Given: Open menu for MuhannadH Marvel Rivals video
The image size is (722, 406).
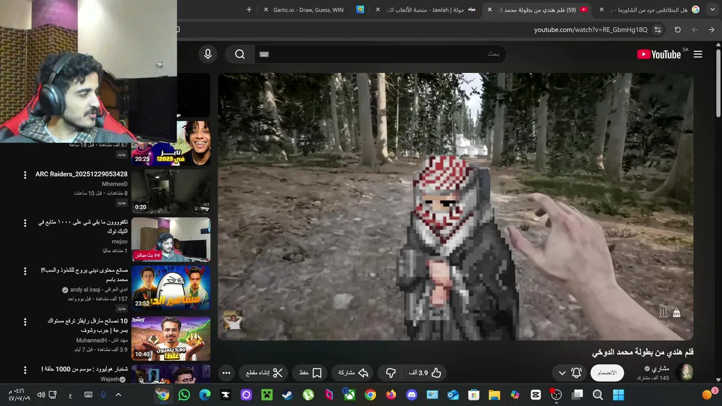Looking at the screenshot, I should 25,322.
